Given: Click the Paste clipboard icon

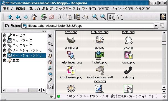Looking at the screenshot, I should point(77,17).
